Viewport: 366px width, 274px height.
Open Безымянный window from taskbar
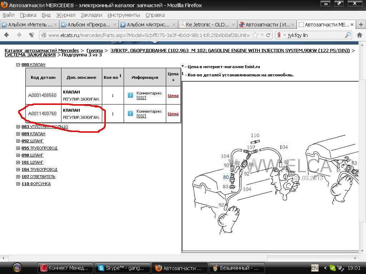(x=237, y=268)
